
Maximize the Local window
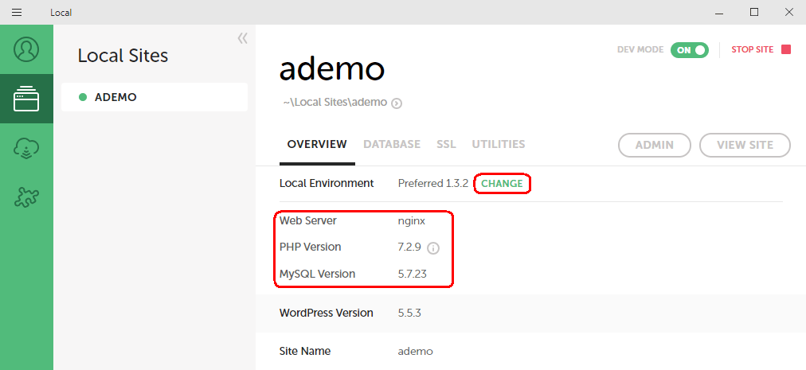[754, 13]
